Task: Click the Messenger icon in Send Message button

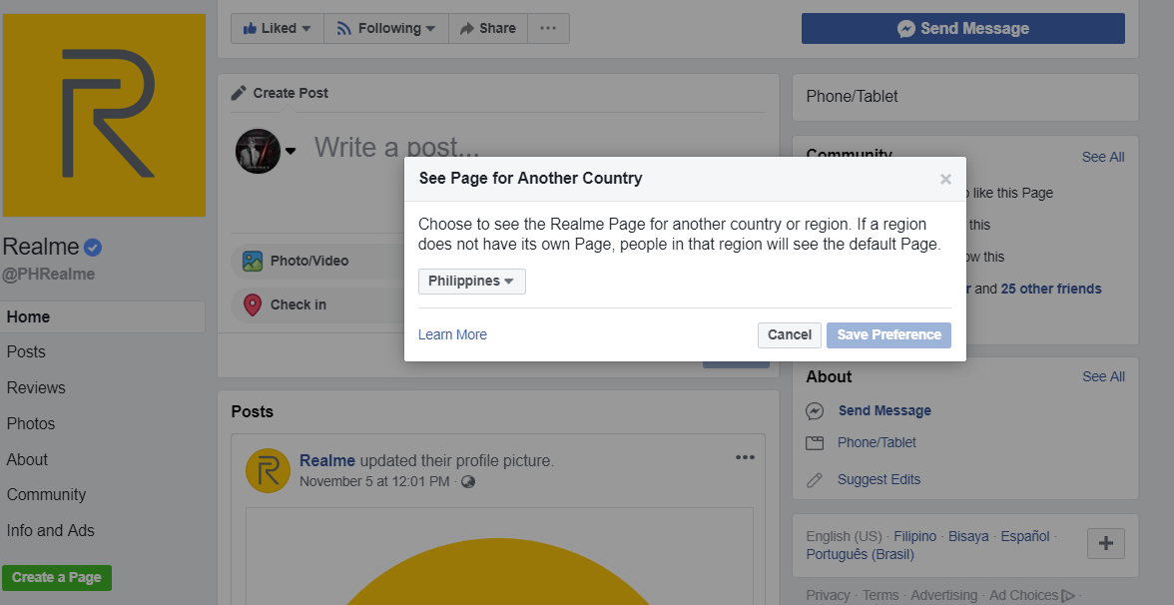Action: pyautogui.click(x=906, y=28)
